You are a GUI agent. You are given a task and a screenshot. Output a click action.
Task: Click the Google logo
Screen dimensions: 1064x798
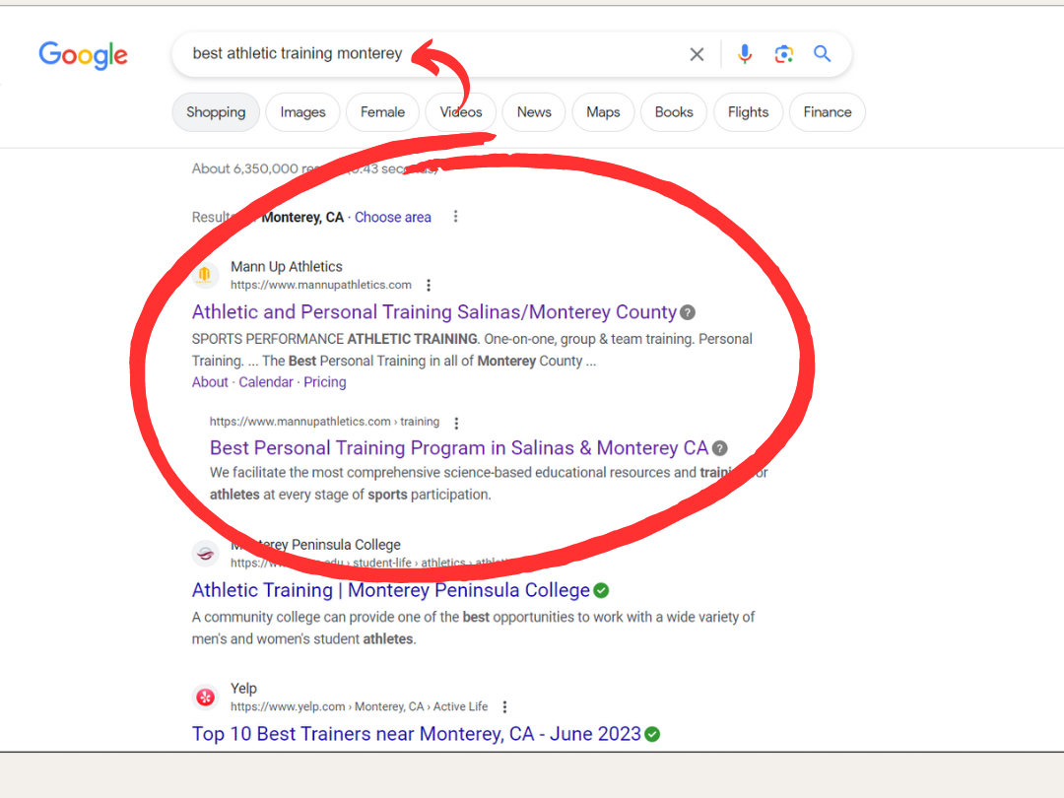(x=83, y=55)
